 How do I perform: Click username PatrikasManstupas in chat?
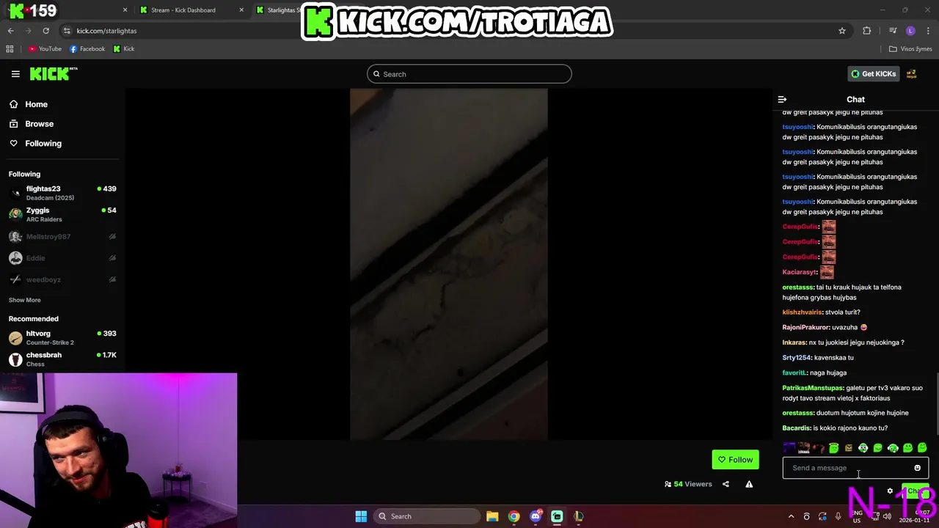813,388
